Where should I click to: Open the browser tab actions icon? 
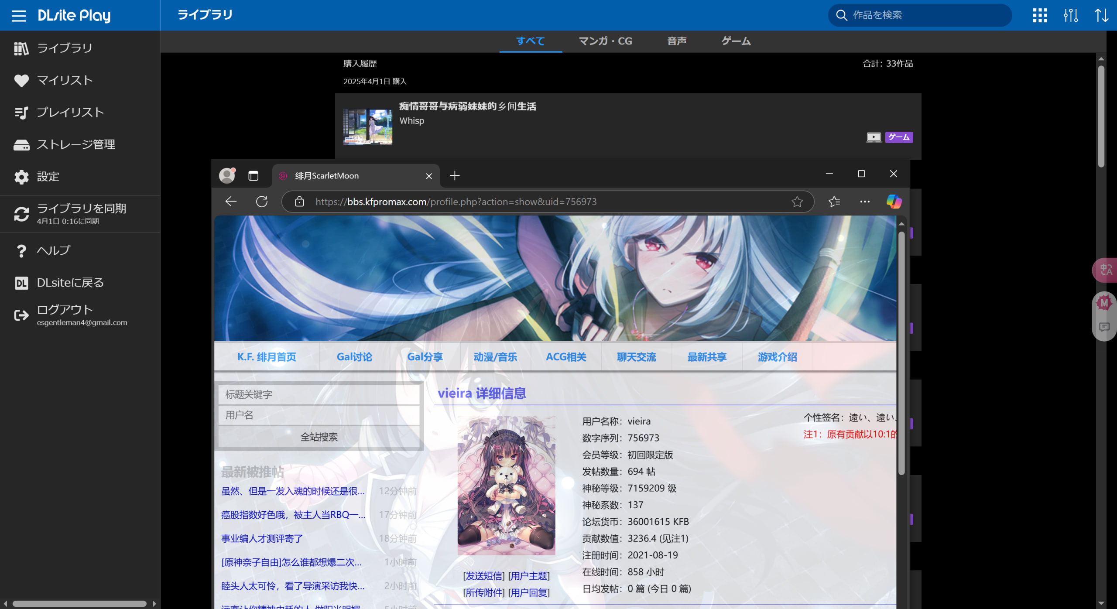pos(254,176)
